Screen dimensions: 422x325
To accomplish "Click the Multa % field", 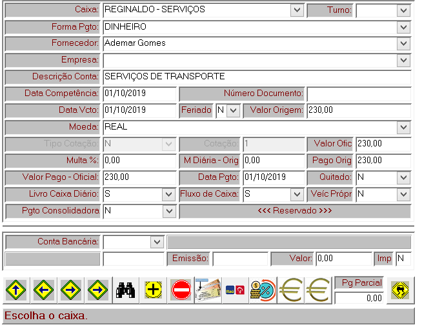I will pos(139,161).
